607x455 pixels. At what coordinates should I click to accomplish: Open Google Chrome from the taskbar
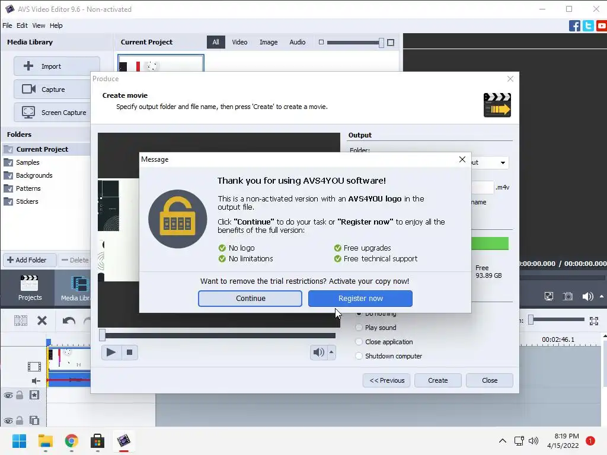coord(71,441)
